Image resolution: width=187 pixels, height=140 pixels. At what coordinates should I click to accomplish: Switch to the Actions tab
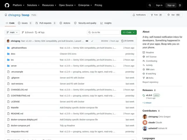(65, 23)
